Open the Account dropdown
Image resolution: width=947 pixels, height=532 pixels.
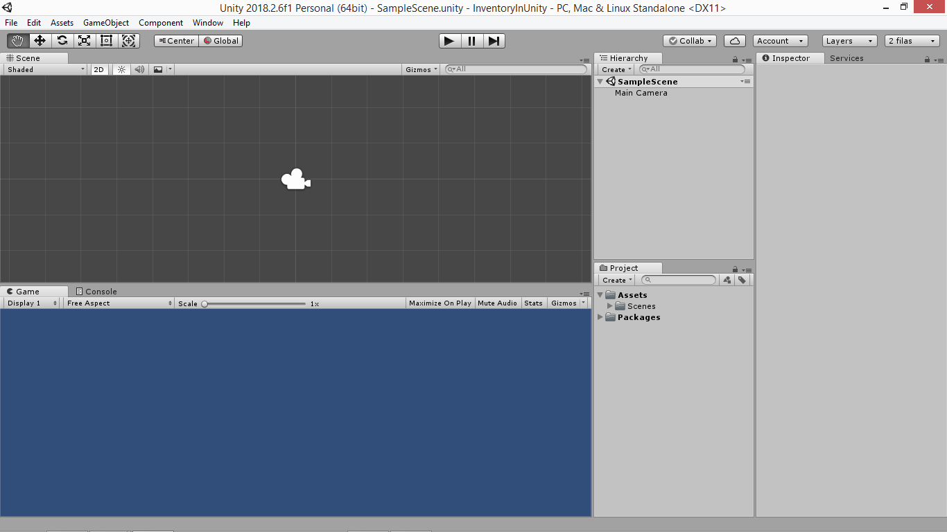[x=781, y=41]
